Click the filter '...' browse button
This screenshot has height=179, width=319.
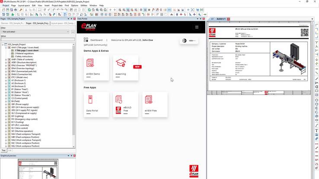(x=73, y=31)
